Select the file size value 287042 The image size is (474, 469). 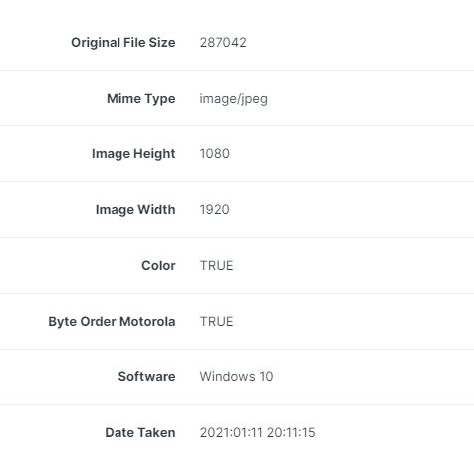[223, 43]
